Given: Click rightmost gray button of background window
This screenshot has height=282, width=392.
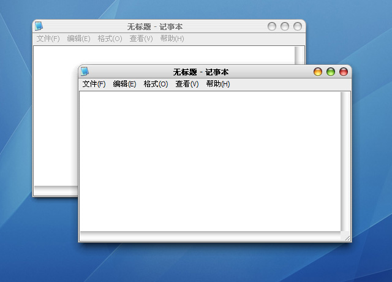Looking at the screenshot, I should click(x=298, y=26).
